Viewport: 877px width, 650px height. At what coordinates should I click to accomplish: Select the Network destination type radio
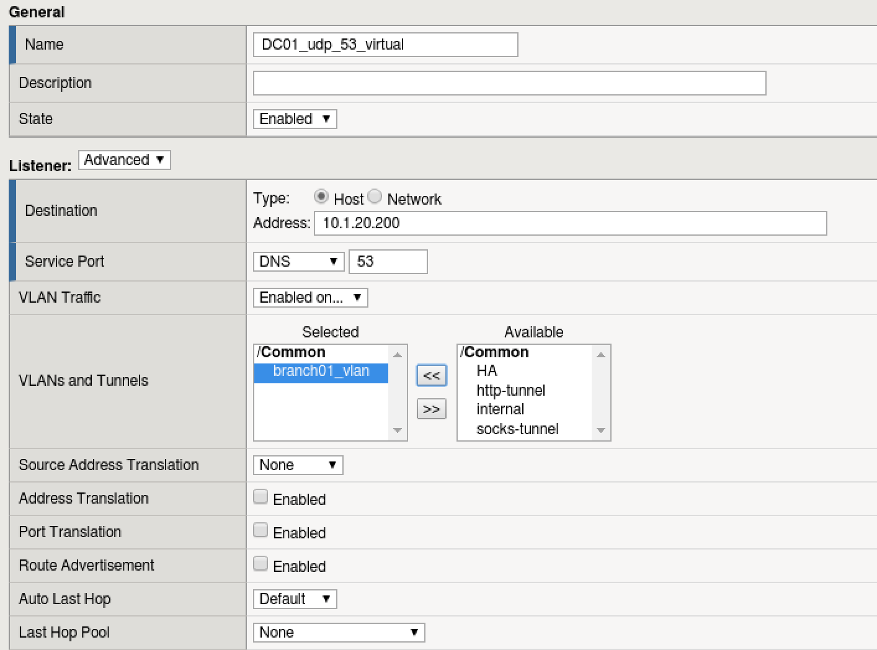click(x=375, y=197)
